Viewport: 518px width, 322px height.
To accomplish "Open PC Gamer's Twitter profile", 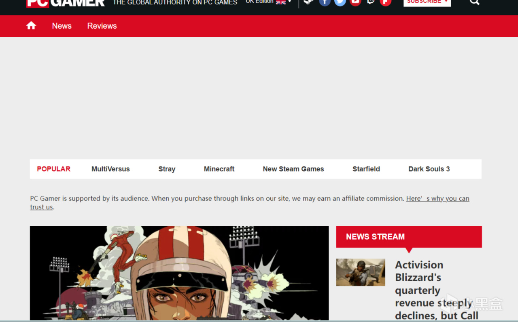I will [340, 2].
